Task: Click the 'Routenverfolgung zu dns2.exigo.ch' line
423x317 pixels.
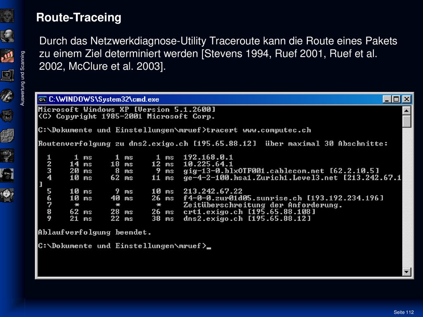Action: (213, 143)
